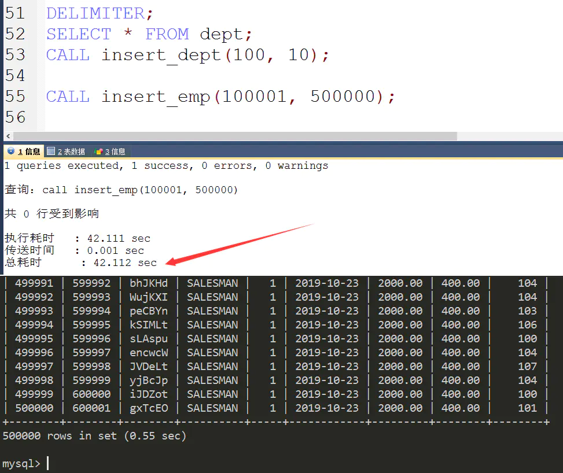Image resolution: width=563 pixels, height=473 pixels.
Task: Click the "500000 rows in set" status line
Action: coord(93,436)
